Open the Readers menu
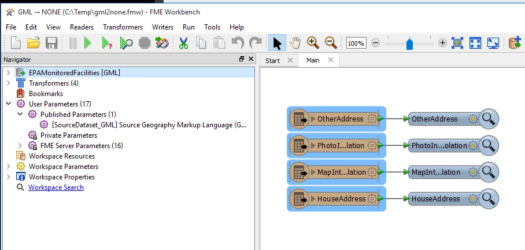The image size is (525, 250). [x=82, y=27]
